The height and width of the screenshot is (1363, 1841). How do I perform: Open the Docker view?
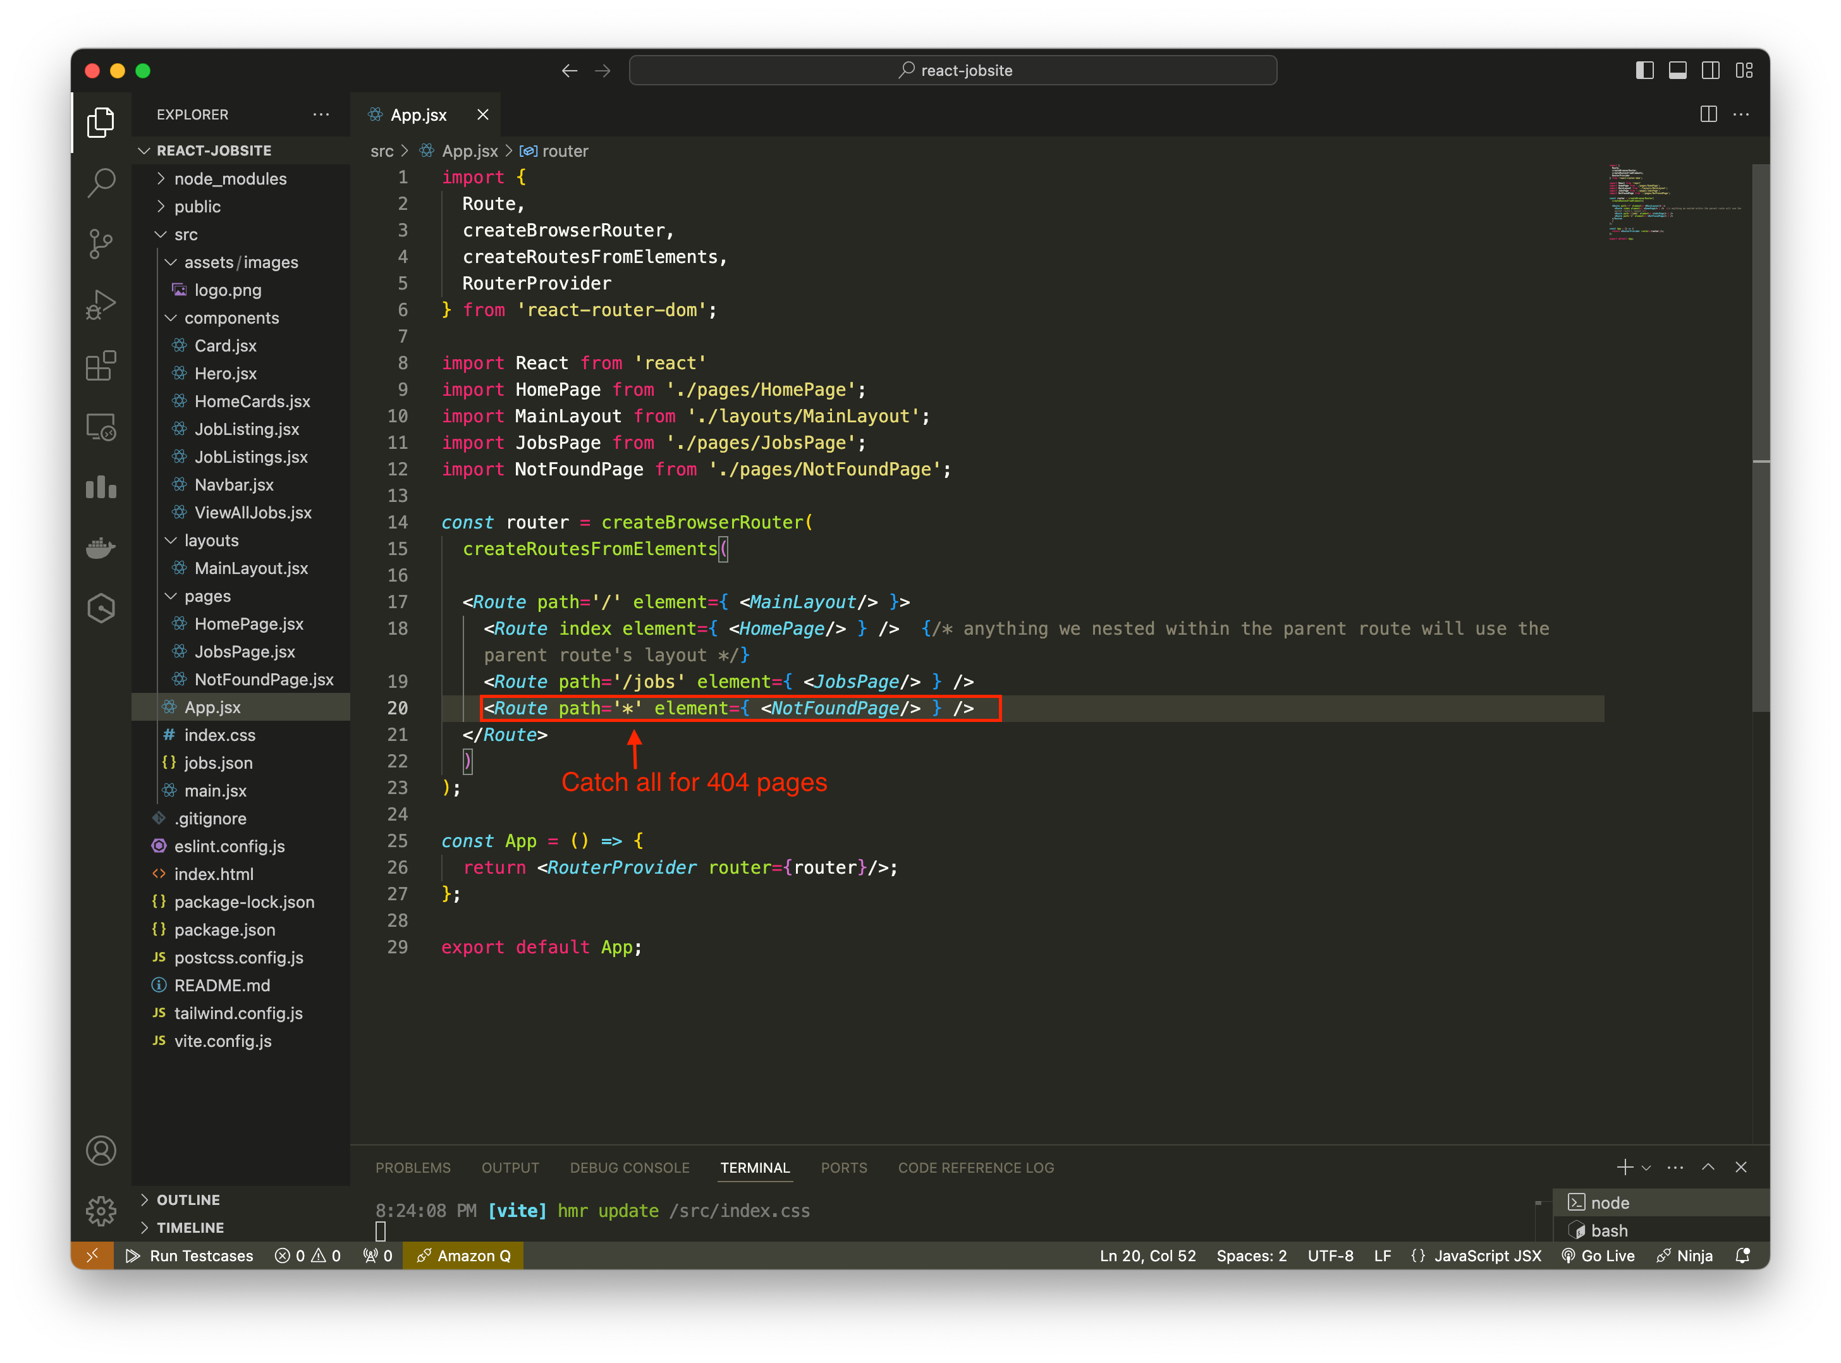click(x=101, y=548)
